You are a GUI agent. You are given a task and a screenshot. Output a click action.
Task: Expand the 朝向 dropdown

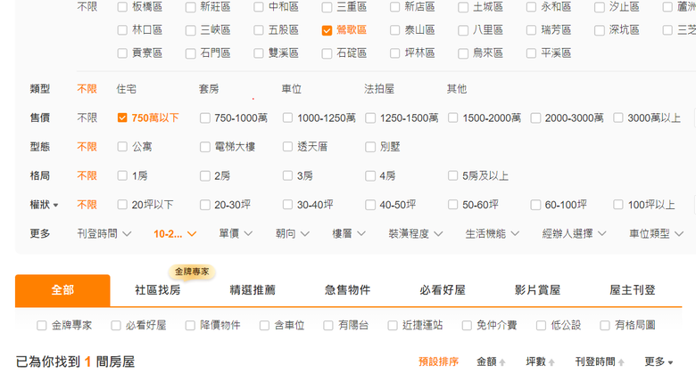click(292, 234)
